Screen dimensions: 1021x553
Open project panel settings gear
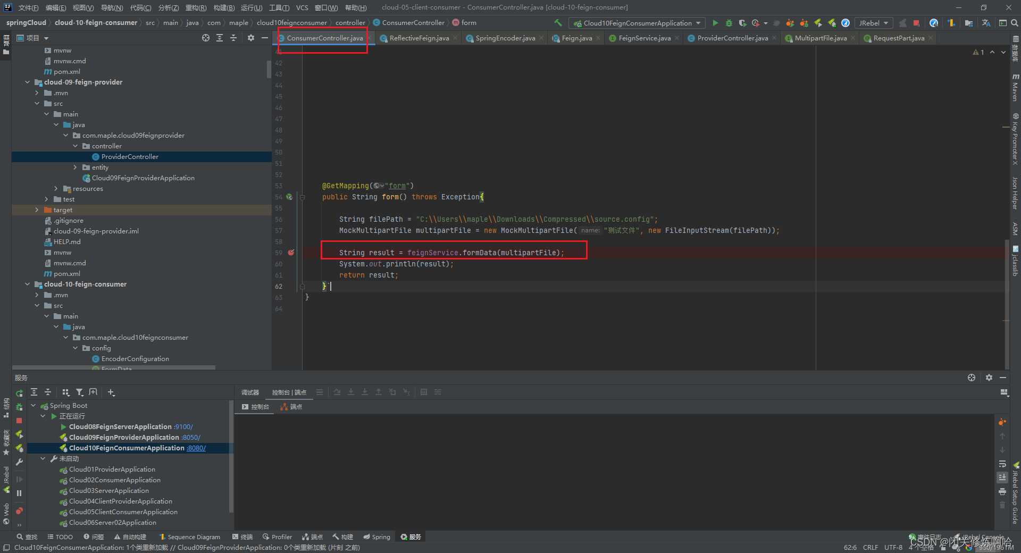(251, 38)
